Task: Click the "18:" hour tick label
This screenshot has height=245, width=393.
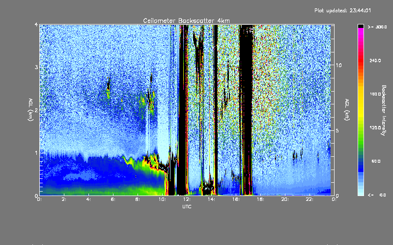Action: tap(260, 199)
